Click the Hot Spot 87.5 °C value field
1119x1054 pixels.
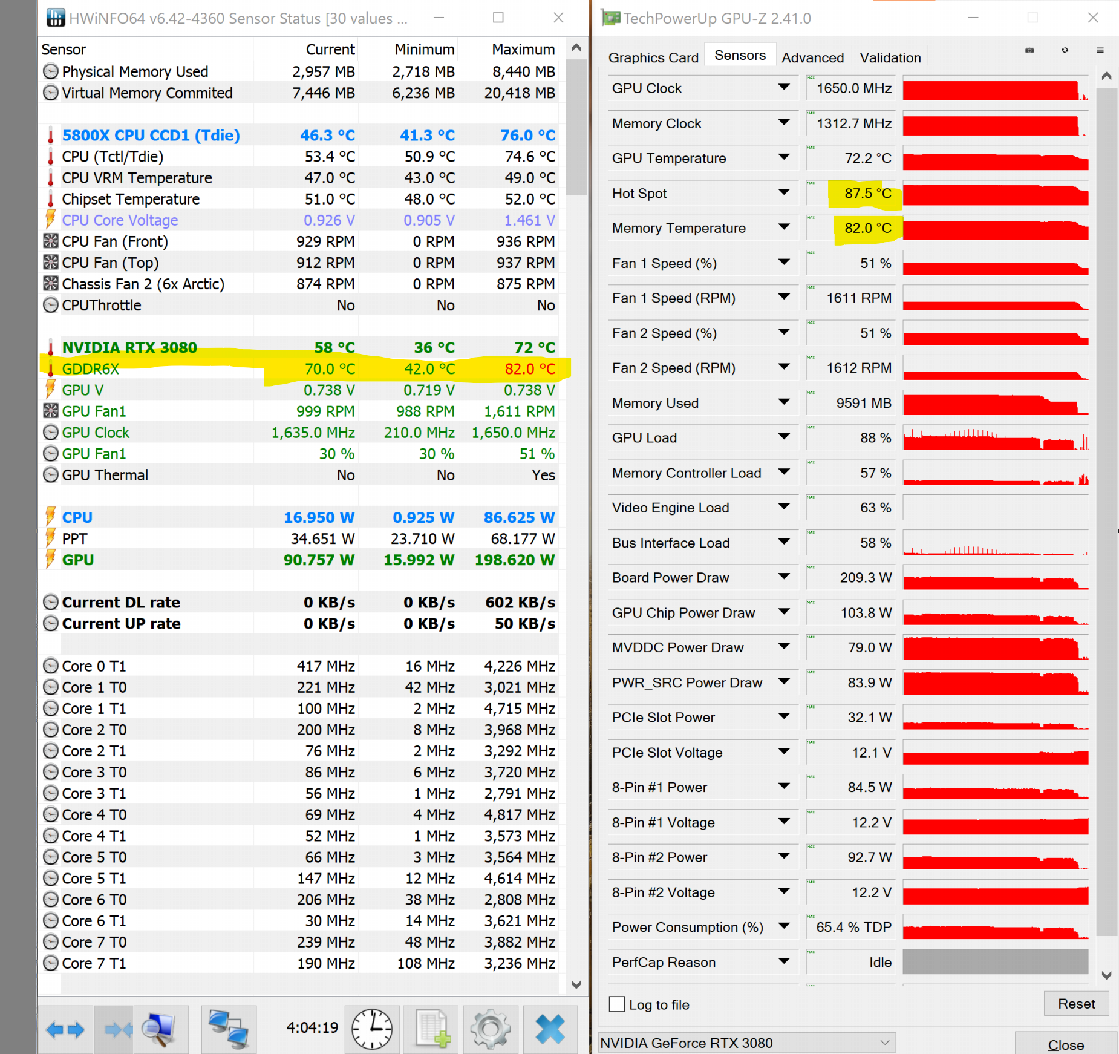[852, 194]
